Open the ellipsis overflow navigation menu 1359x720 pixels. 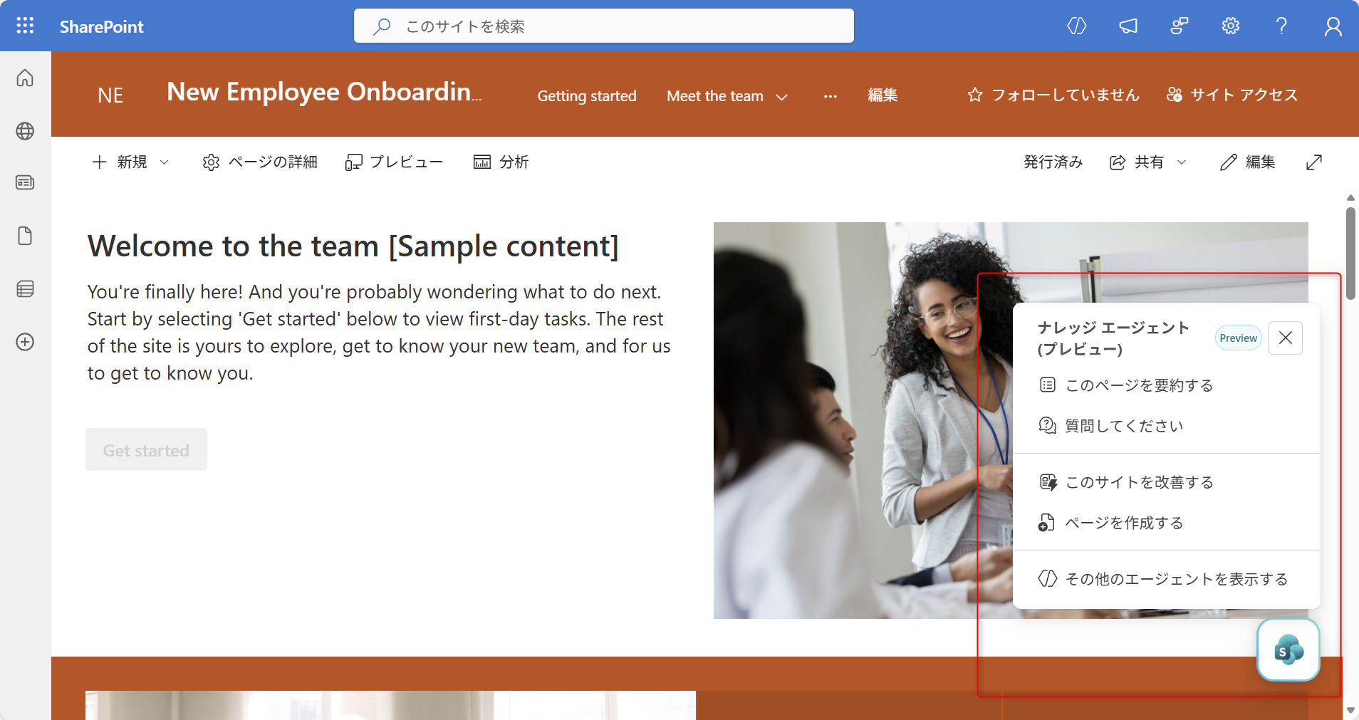pos(828,95)
